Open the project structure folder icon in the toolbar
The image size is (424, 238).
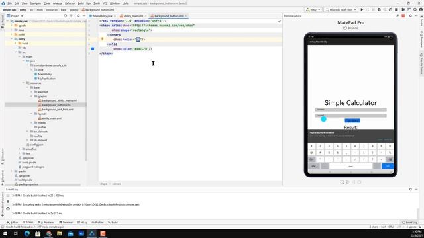coord(403,9)
